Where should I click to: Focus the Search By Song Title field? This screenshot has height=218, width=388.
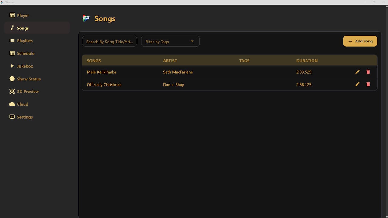(109, 42)
